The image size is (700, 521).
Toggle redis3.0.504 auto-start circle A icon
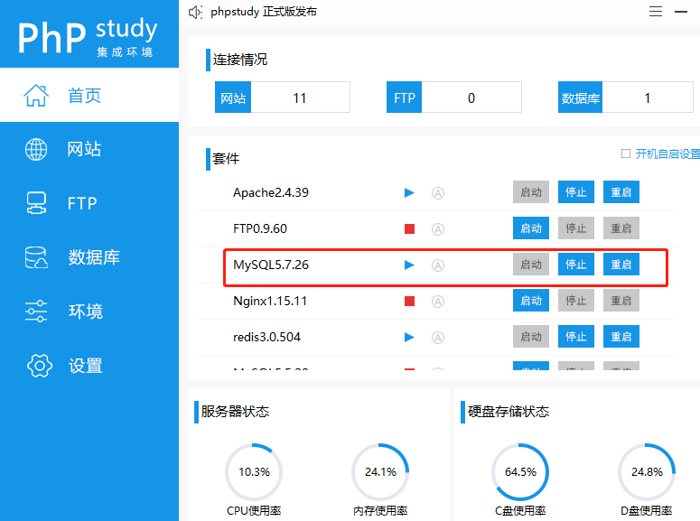[438, 338]
